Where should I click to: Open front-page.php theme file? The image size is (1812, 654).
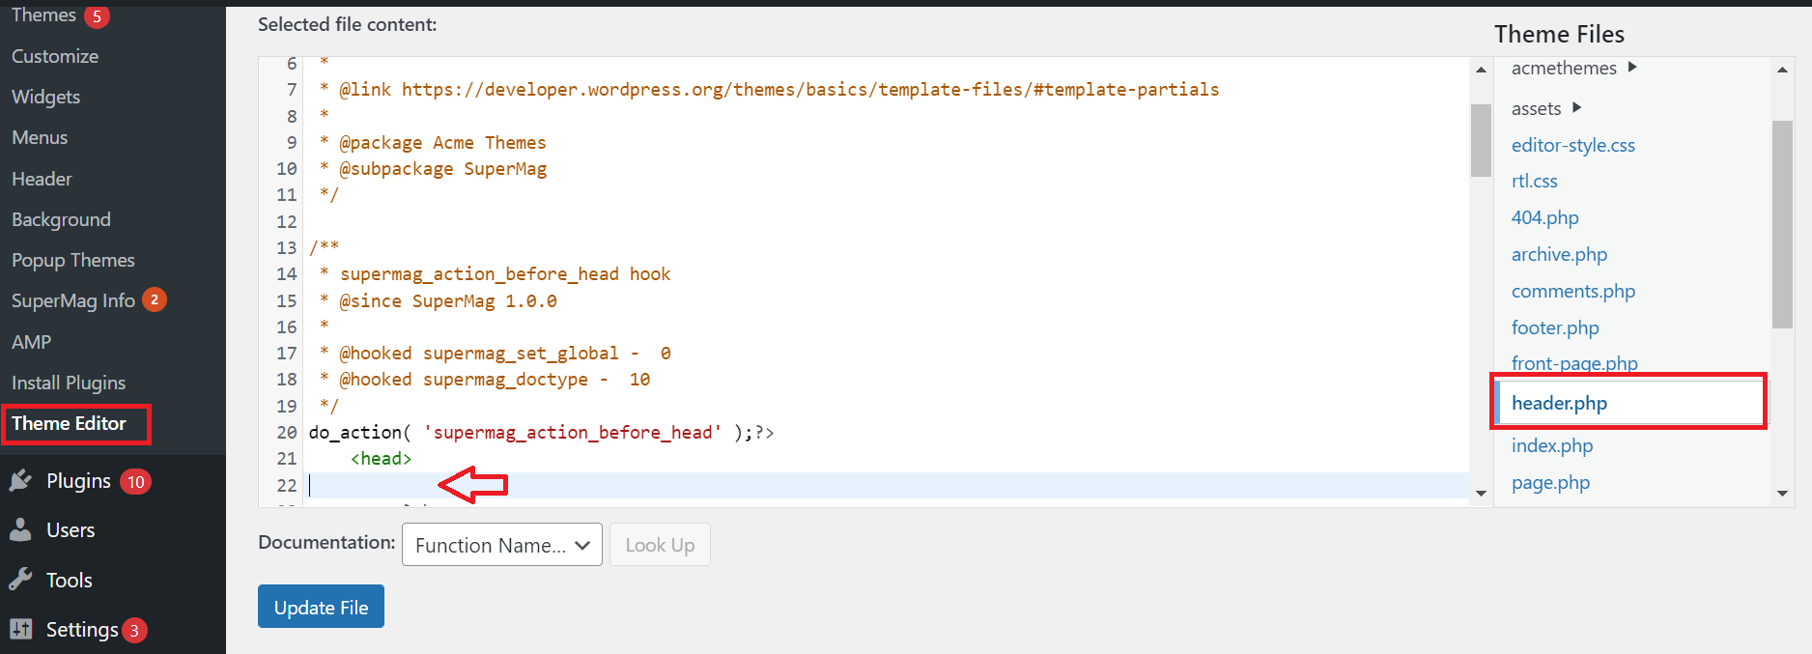(x=1574, y=363)
